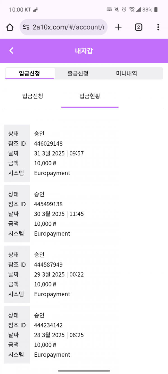Go back using the wallet header arrow
168x374 pixels.
[x=11, y=51]
